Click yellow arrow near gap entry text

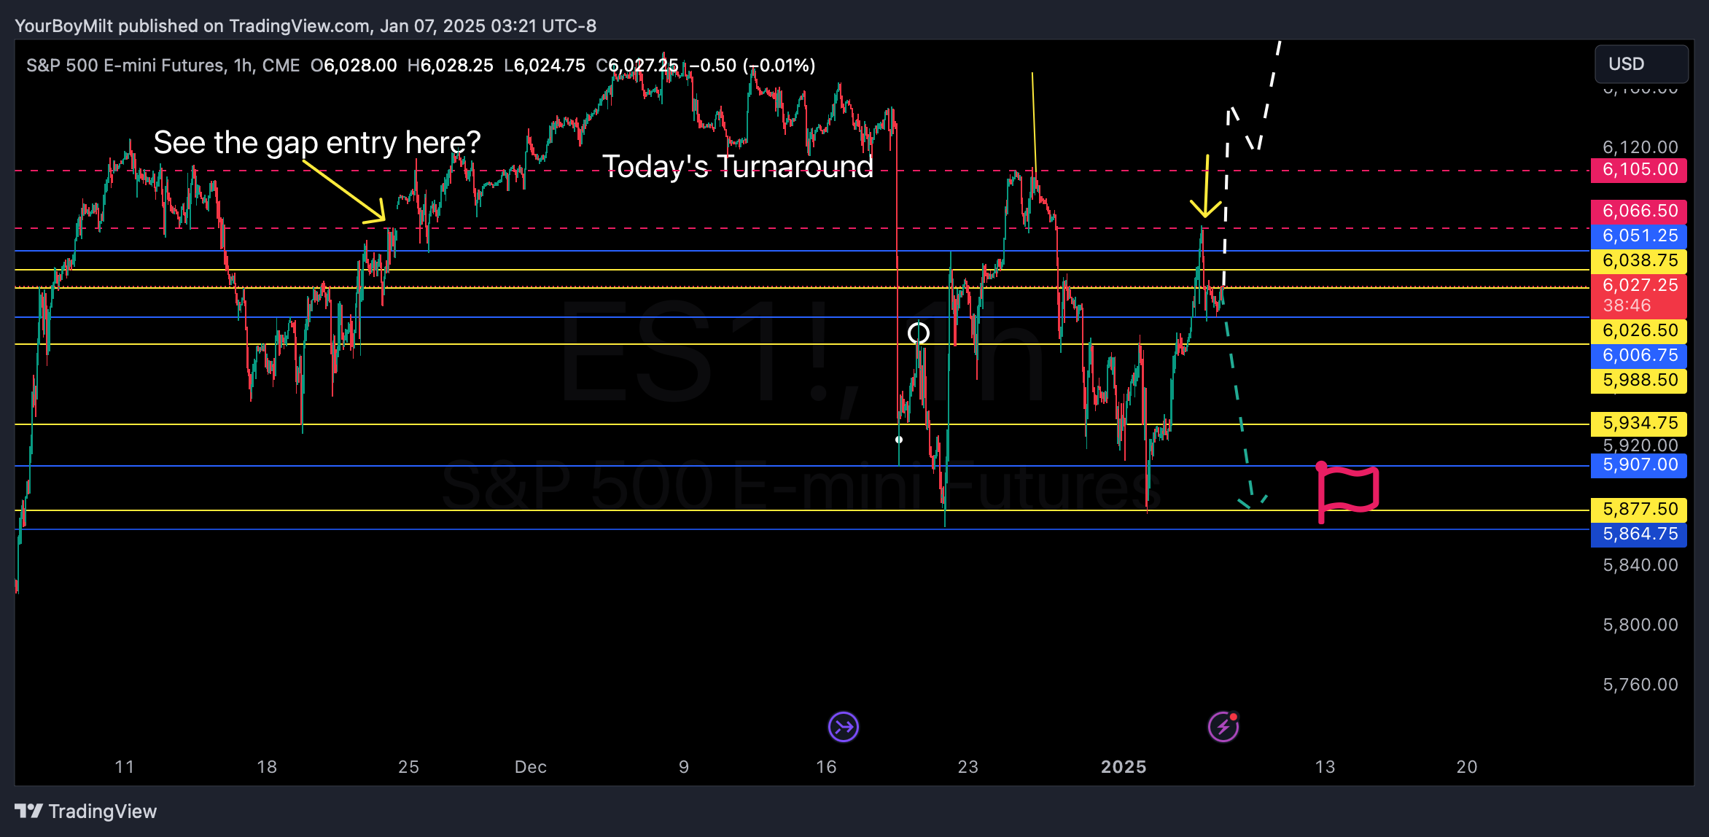(x=344, y=191)
